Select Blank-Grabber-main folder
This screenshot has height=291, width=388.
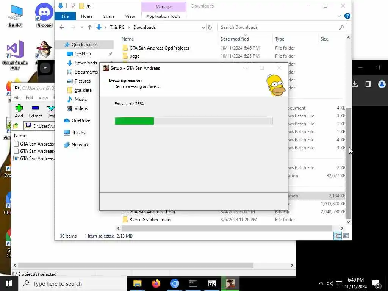tap(150, 220)
